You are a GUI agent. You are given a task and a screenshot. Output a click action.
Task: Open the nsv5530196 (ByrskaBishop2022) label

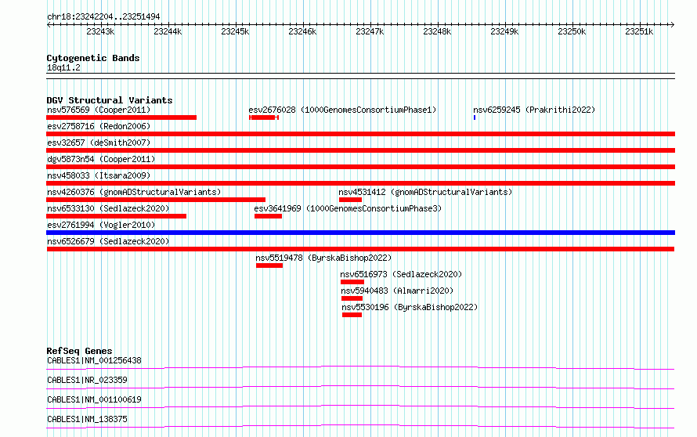point(410,307)
